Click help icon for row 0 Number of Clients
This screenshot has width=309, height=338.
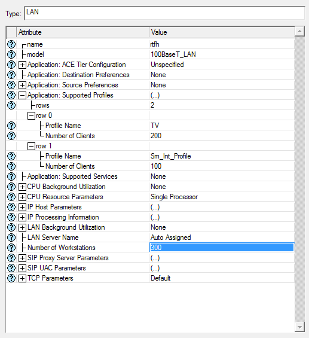(11, 136)
